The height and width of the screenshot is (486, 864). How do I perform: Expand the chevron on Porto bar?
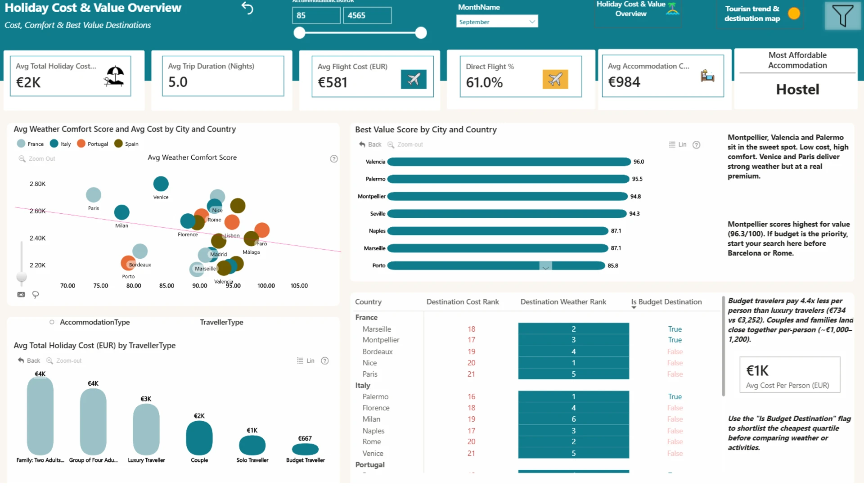point(545,266)
